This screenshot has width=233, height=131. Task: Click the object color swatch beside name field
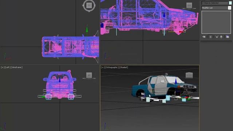coord(230,3)
